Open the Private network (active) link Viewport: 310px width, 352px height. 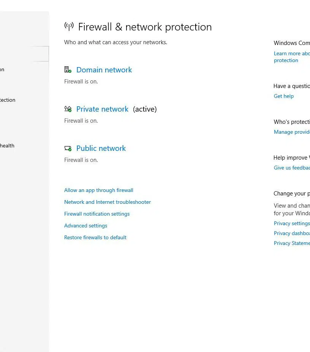pos(103,109)
